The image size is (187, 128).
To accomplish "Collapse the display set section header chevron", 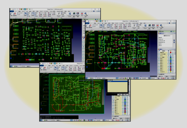I will pos(175,33).
